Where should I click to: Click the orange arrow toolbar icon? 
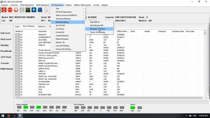16,10
